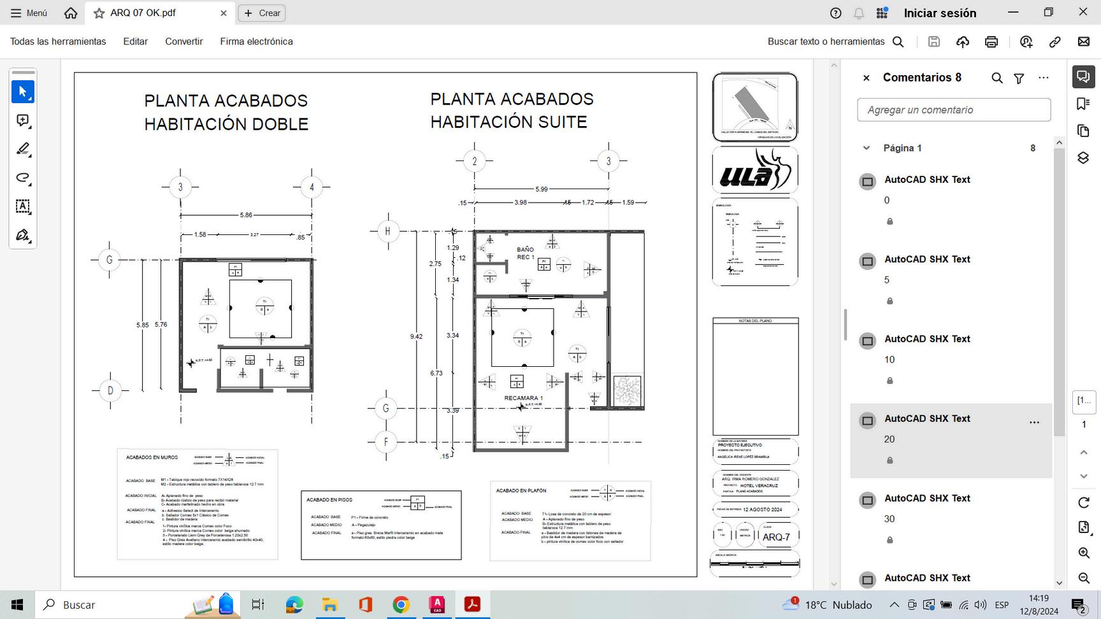Open the weather widget 18°C Nublado
The width and height of the screenshot is (1101, 619).
(x=827, y=605)
